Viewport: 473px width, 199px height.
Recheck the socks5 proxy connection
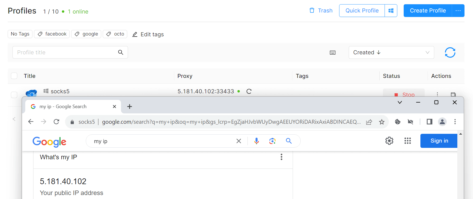coord(249,91)
